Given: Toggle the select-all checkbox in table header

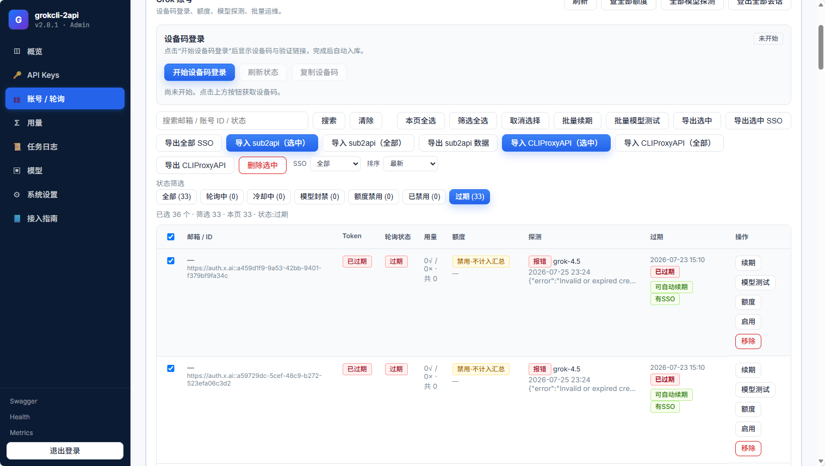Looking at the screenshot, I should [x=171, y=237].
